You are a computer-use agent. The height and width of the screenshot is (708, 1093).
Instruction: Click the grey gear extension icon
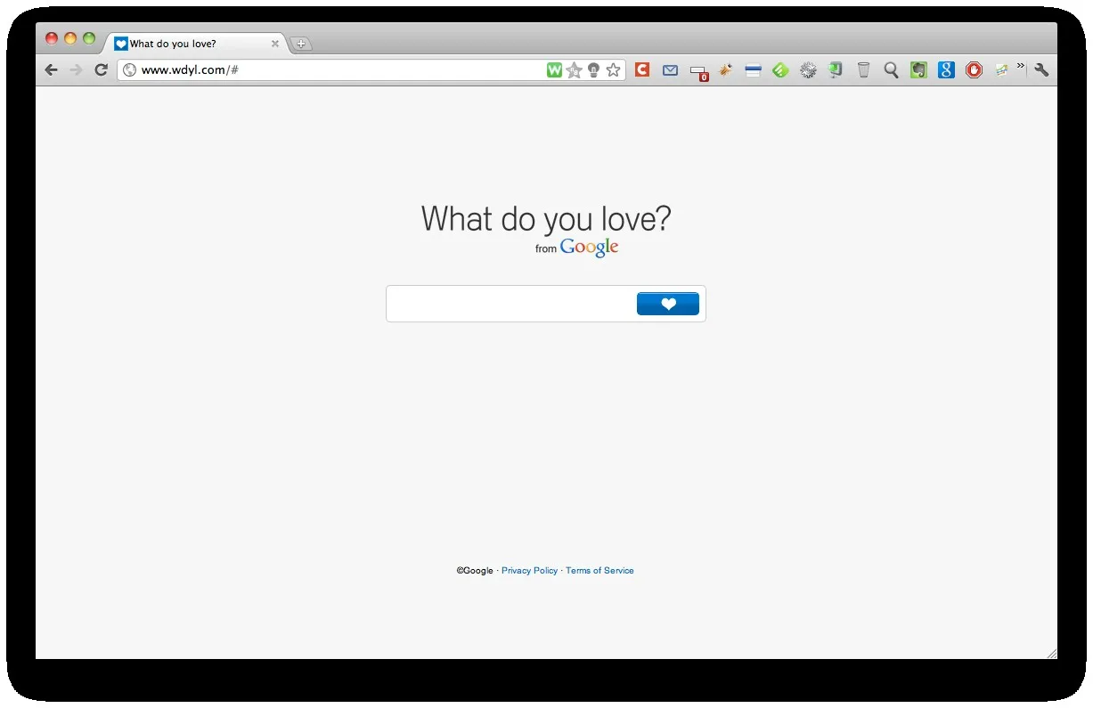pos(808,70)
